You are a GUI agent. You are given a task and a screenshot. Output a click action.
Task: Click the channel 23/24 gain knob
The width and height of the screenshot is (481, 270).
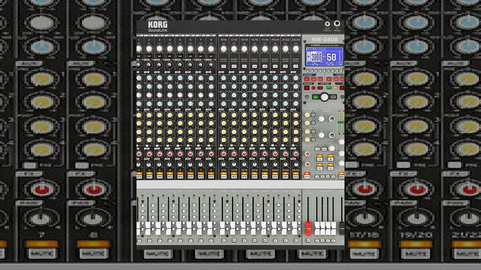pyautogui.click(x=296, y=49)
